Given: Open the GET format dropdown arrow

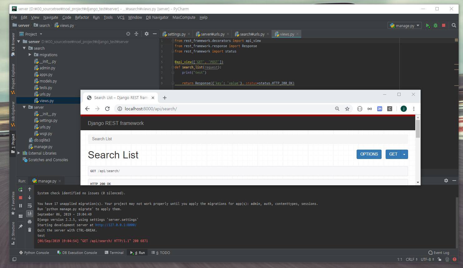Looking at the screenshot, I should pyautogui.click(x=404, y=154).
